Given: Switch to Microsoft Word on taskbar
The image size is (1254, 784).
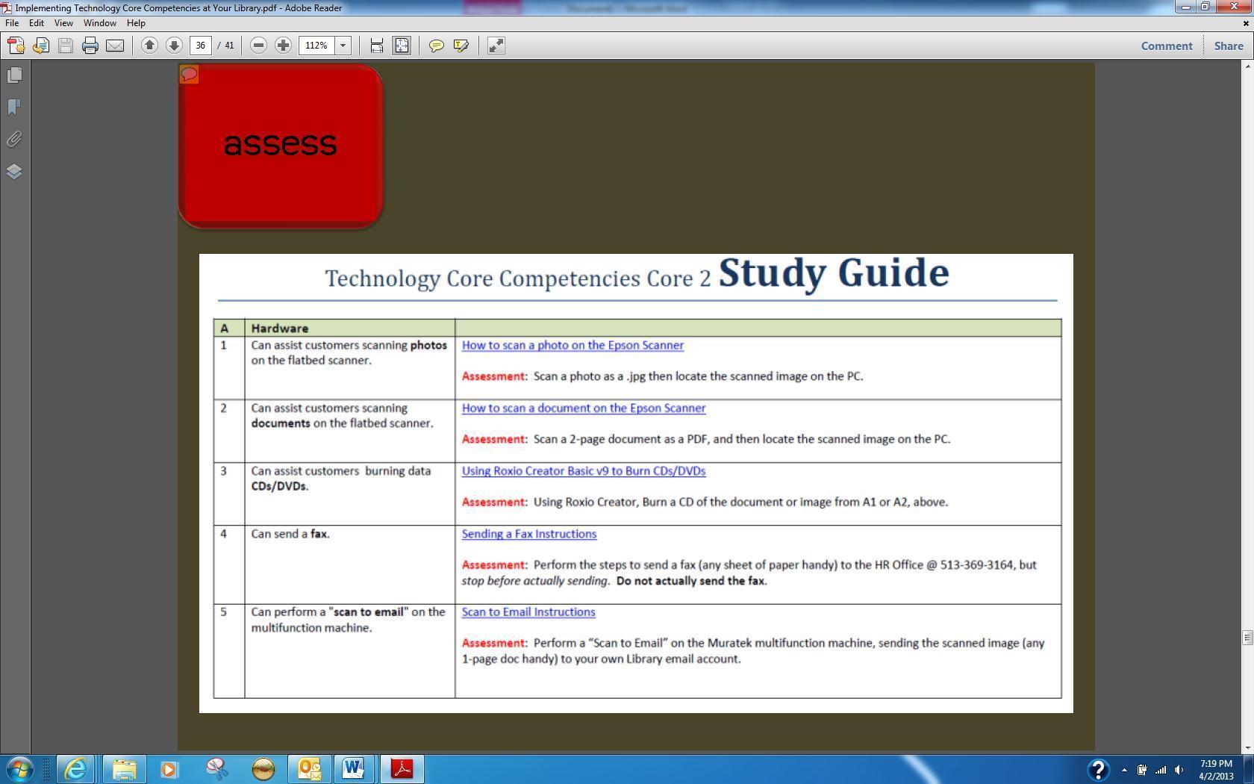Looking at the screenshot, I should pos(353,769).
